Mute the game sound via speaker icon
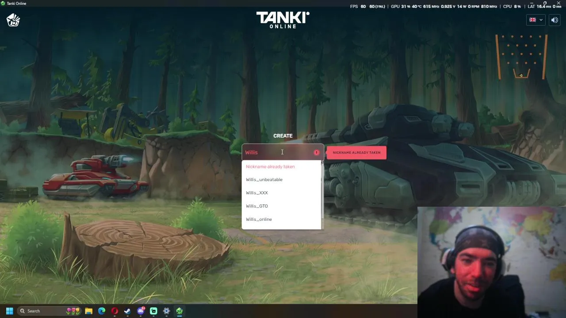The image size is (566, 318). [x=555, y=20]
